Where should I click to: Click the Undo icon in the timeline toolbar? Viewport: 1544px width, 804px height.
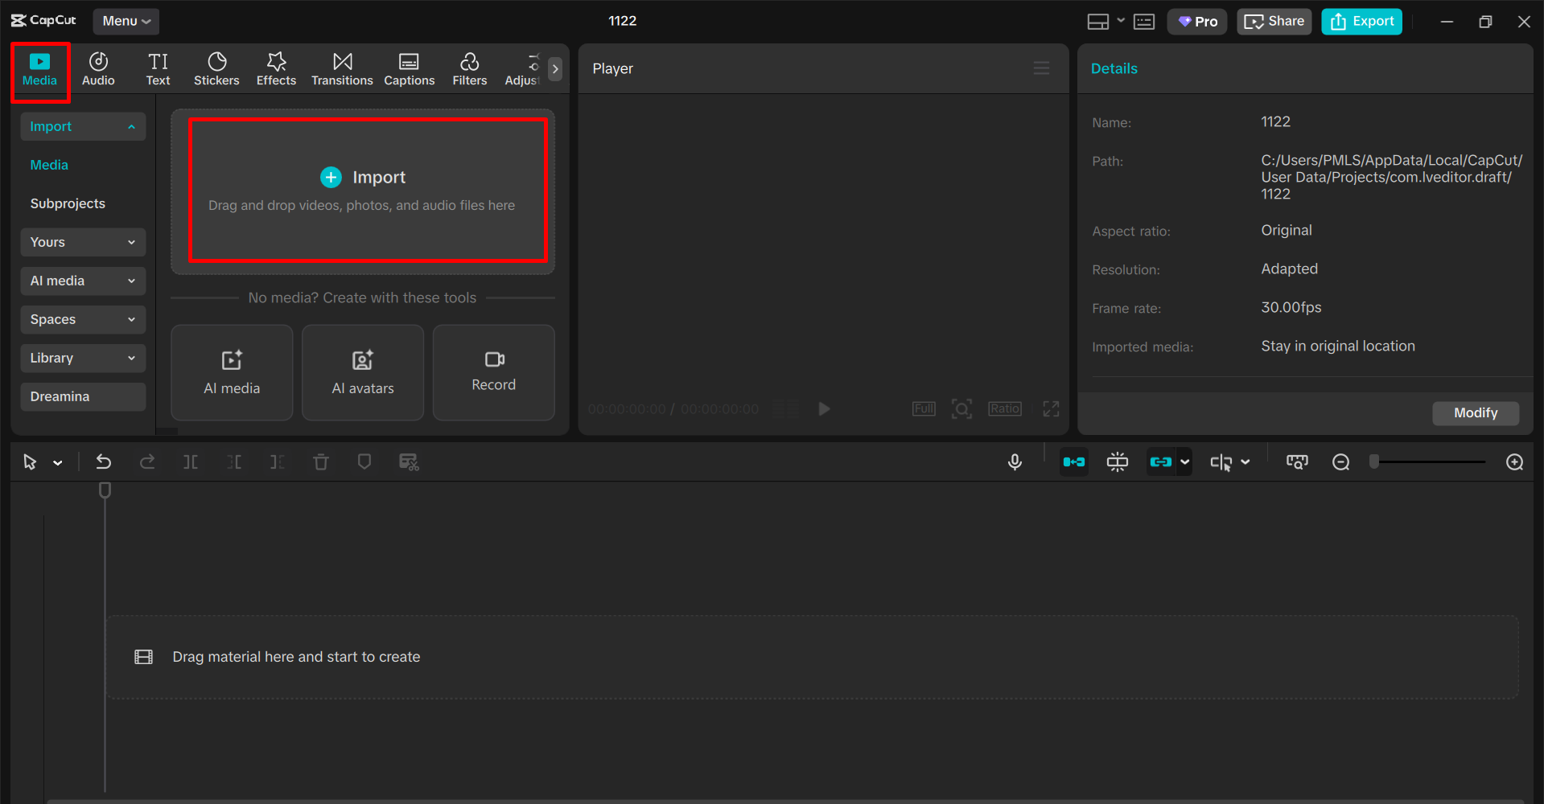point(104,461)
